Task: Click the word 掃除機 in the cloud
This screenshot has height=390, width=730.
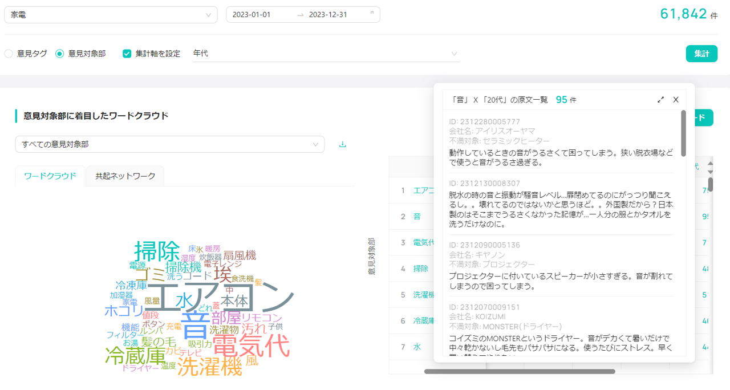Action: click(x=183, y=266)
